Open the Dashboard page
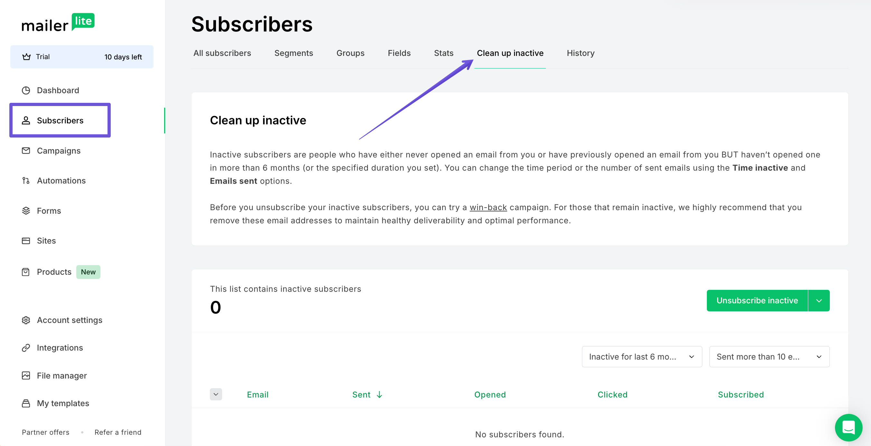The image size is (871, 446). (x=58, y=90)
